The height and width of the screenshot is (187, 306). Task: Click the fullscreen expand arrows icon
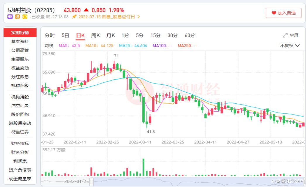click(x=285, y=35)
